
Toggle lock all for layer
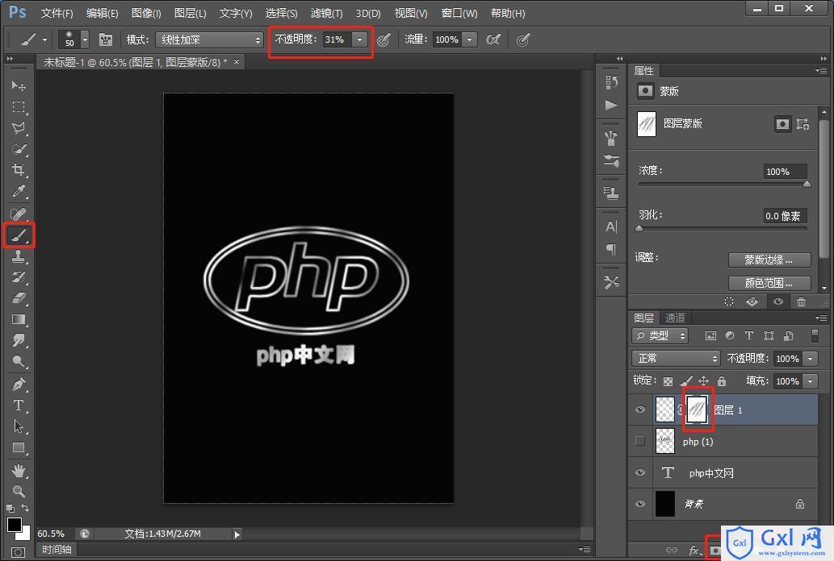click(x=722, y=381)
